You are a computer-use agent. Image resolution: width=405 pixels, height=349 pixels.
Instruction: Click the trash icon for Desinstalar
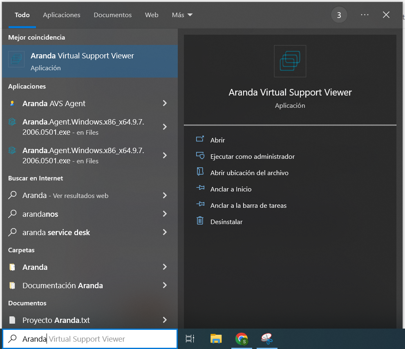click(x=200, y=220)
